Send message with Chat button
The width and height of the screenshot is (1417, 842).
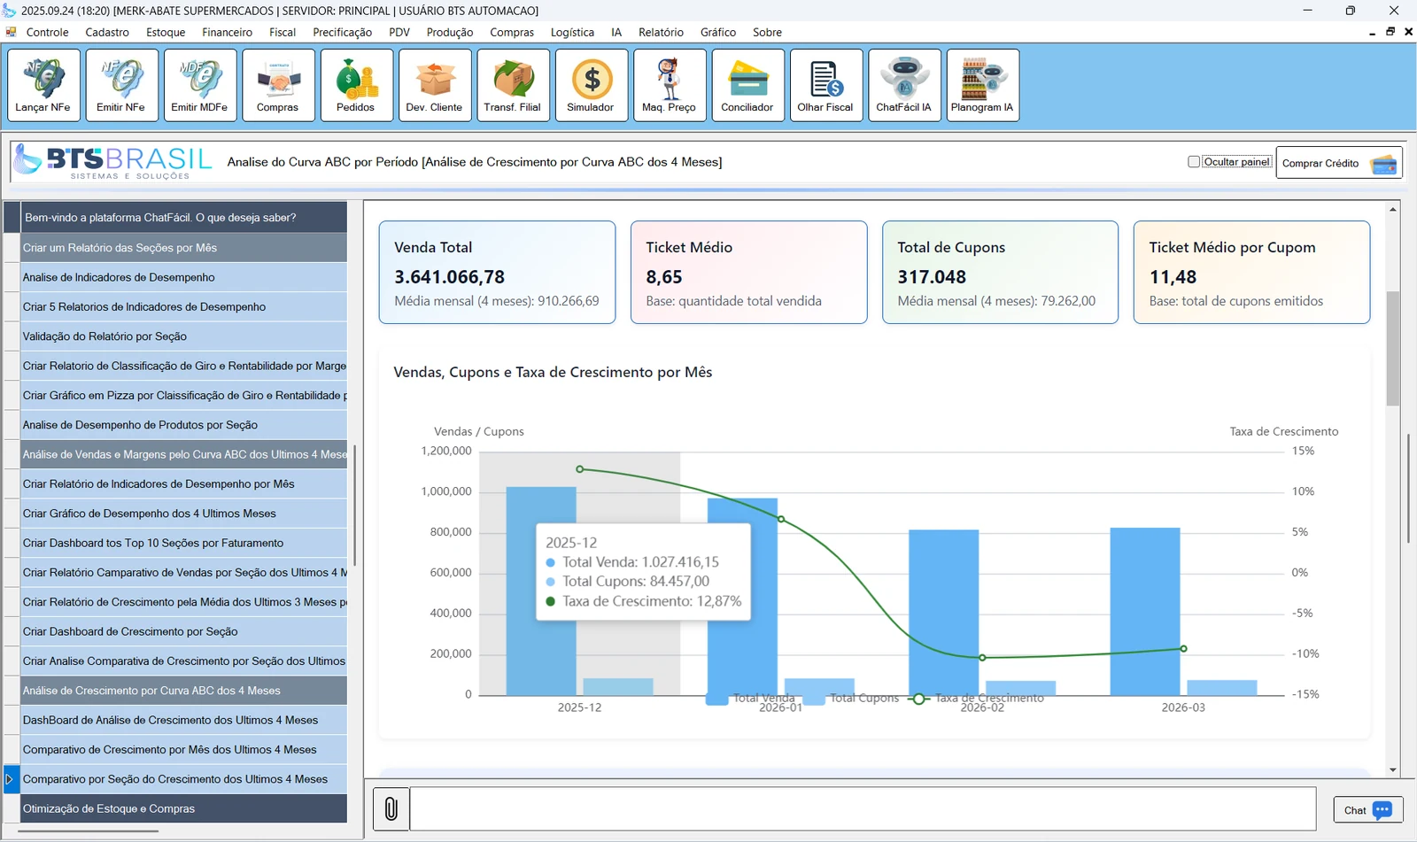coord(1368,809)
